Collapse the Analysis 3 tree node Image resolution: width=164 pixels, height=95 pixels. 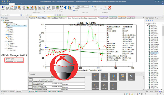tap(5, 35)
